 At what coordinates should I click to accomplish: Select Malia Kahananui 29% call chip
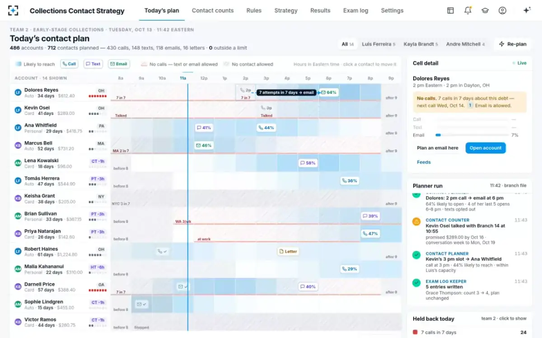pyautogui.click(x=350, y=269)
